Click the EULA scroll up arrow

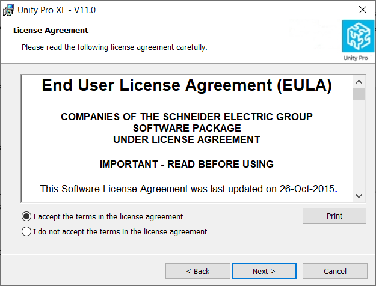click(359, 82)
